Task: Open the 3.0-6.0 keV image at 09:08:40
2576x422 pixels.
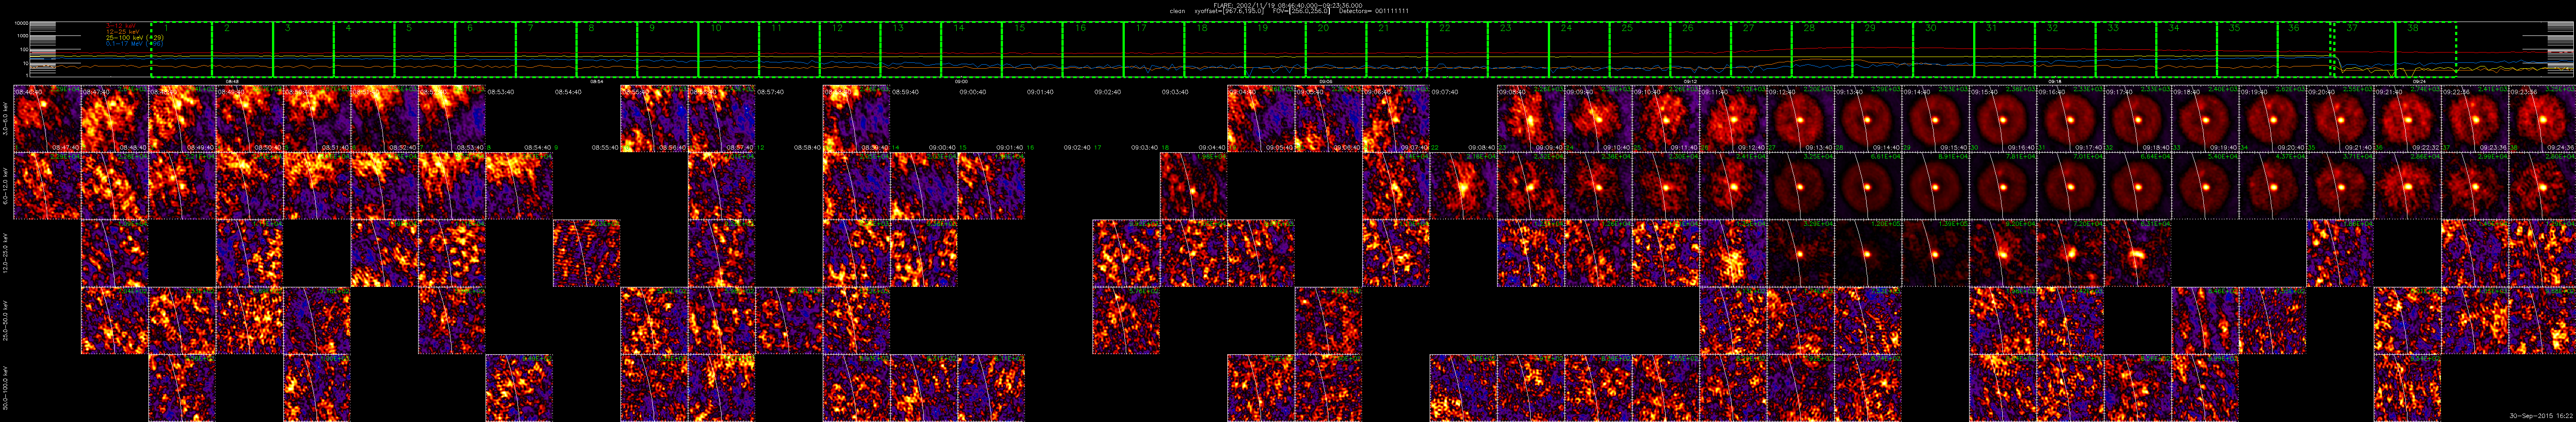Action: (x=1531, y=119)
